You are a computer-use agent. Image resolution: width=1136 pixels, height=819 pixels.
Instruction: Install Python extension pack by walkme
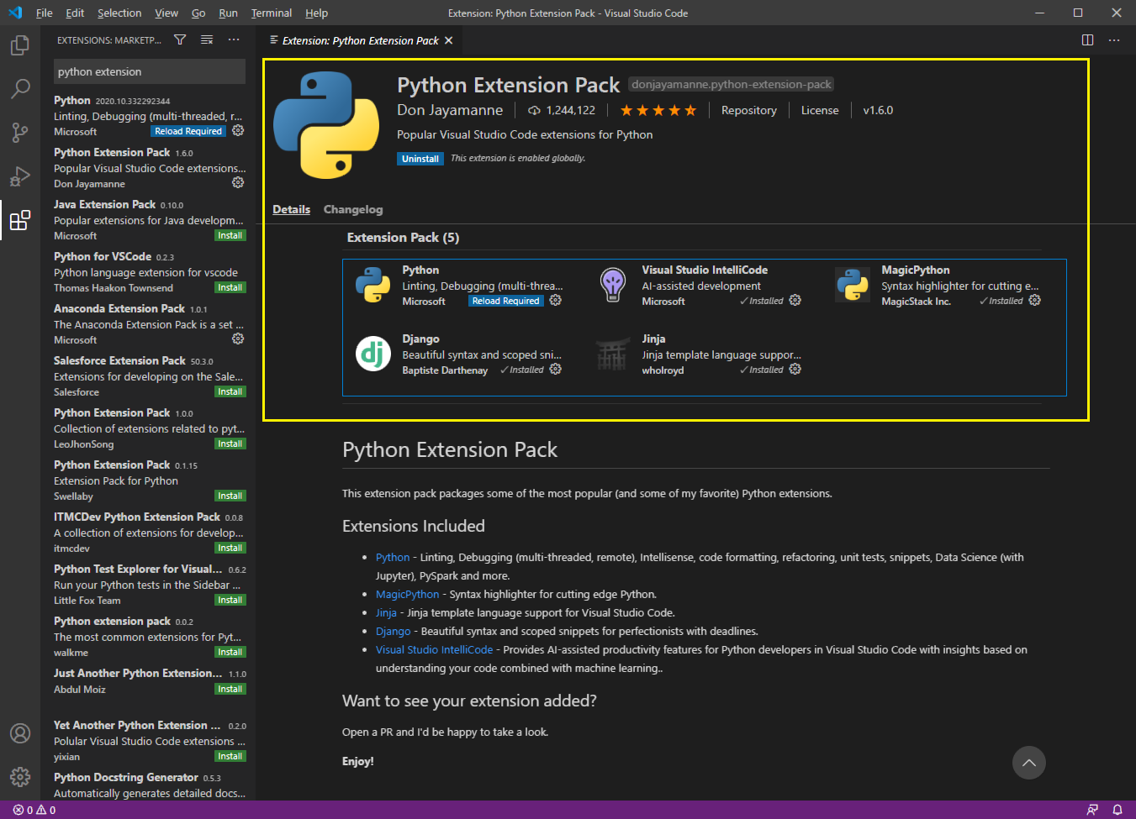230,652
